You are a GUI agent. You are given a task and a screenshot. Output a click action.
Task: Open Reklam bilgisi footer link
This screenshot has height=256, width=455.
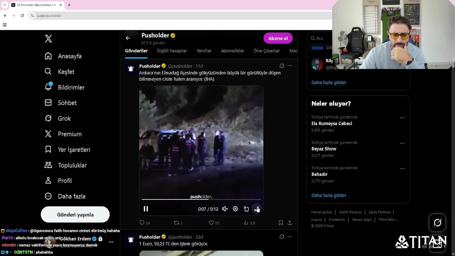point(362,220)
